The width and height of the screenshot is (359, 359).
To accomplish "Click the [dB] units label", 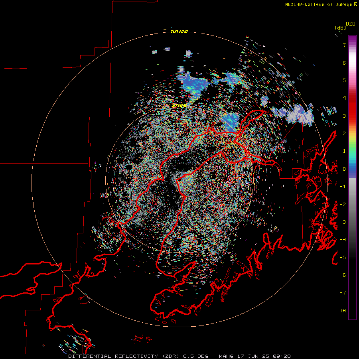I will (x=340, y=28).
